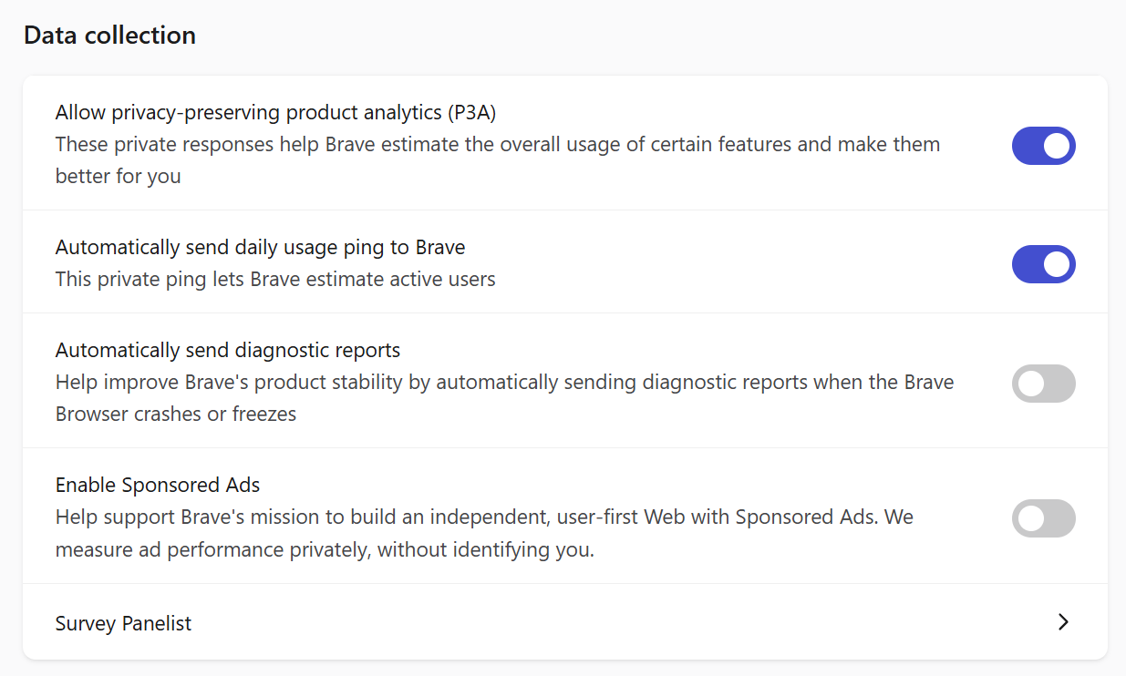Click 'Help improve Brave's product stability' description
This screenshot has width=1126, height=676.
[x=504, y=398]
